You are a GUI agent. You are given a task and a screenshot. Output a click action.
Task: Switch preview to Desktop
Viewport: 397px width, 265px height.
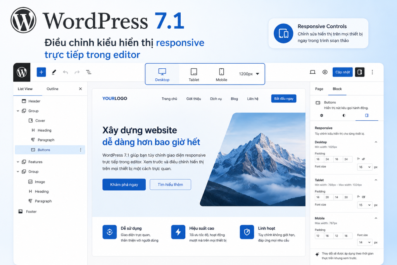162,74
